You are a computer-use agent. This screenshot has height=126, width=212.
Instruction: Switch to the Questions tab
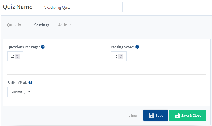click(16, 25)
